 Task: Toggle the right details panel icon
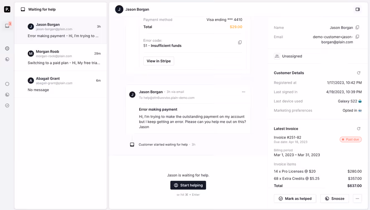tap(357, 9)
